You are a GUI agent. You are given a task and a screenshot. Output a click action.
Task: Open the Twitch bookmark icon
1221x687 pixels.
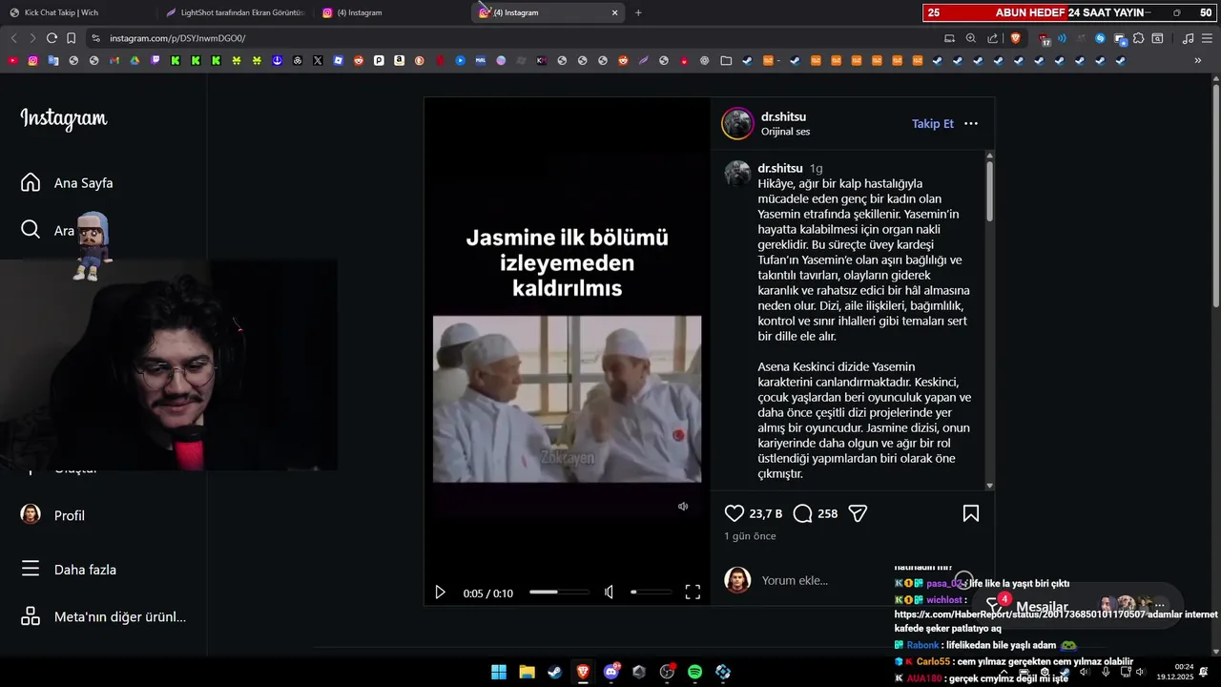[155, 60]
